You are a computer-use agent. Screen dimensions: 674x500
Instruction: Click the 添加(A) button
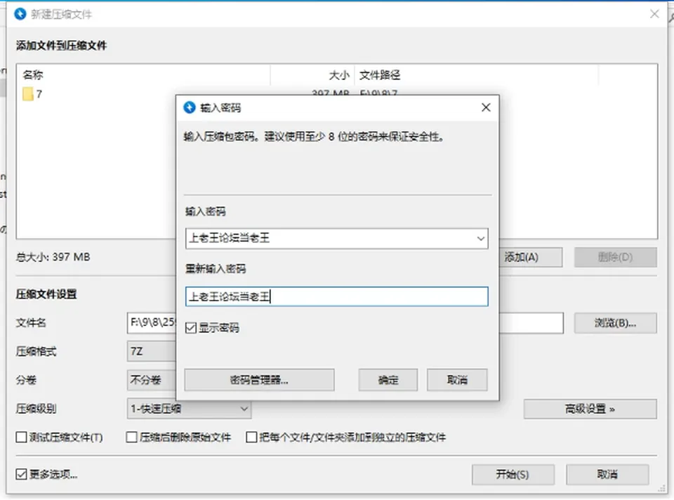pos(531,257)
